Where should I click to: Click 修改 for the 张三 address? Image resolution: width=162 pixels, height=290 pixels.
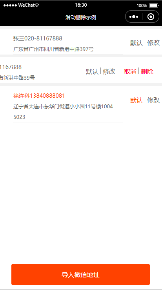coord(153,43)
